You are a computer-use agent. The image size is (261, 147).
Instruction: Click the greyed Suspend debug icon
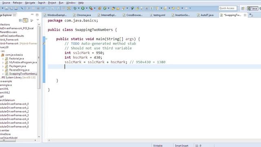(x=33, y=8)
